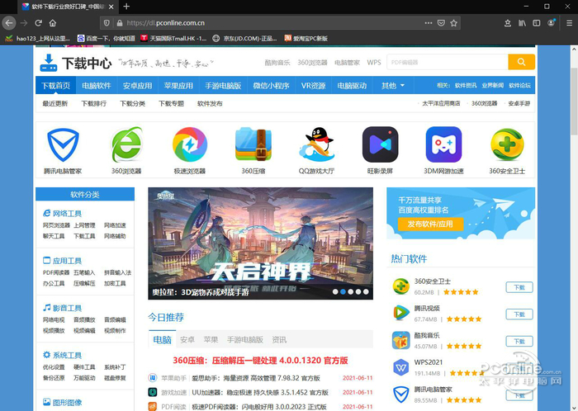Screen dimensions: 578x411
Task: Open the library bookshelf icon
Action: (x=522, y=23)
